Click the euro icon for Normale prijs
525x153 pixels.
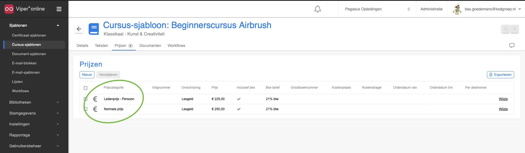coord(95,109)
